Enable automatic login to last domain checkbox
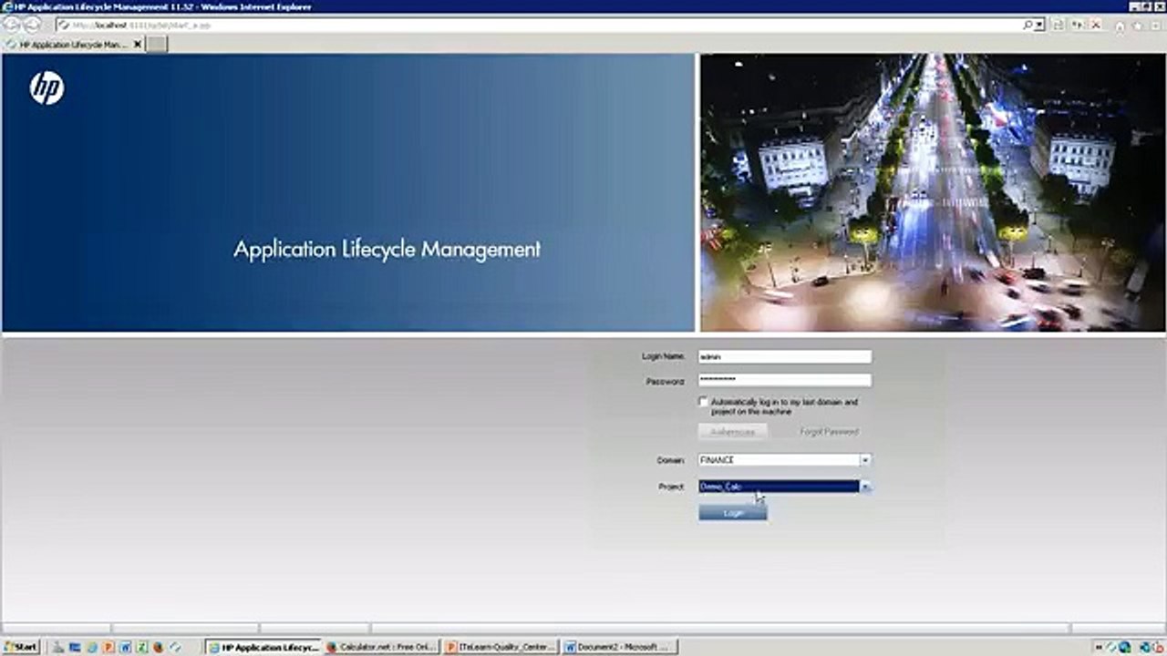This screenshot has height=656, width=1167. click(703, 402)
